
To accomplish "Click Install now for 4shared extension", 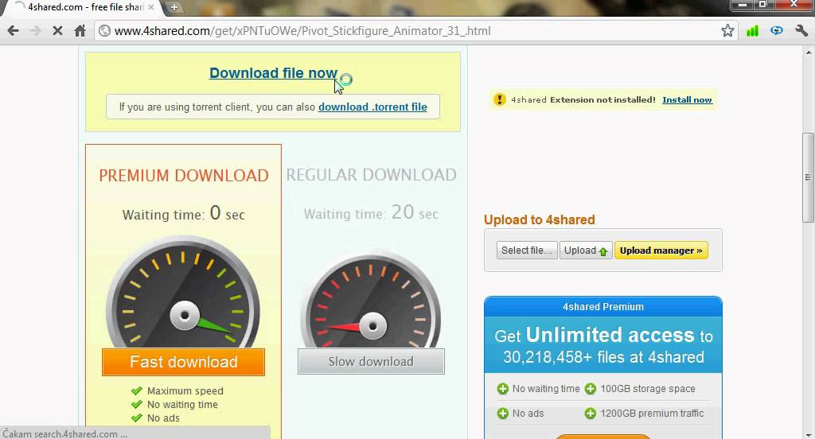I will click(x=687, y=99).
